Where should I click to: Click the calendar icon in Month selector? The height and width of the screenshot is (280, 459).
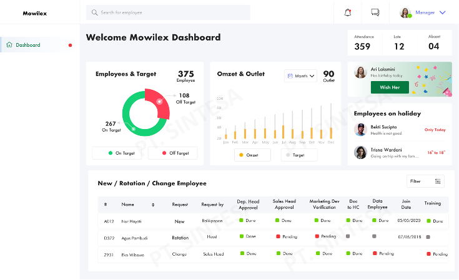coord(290,76)
